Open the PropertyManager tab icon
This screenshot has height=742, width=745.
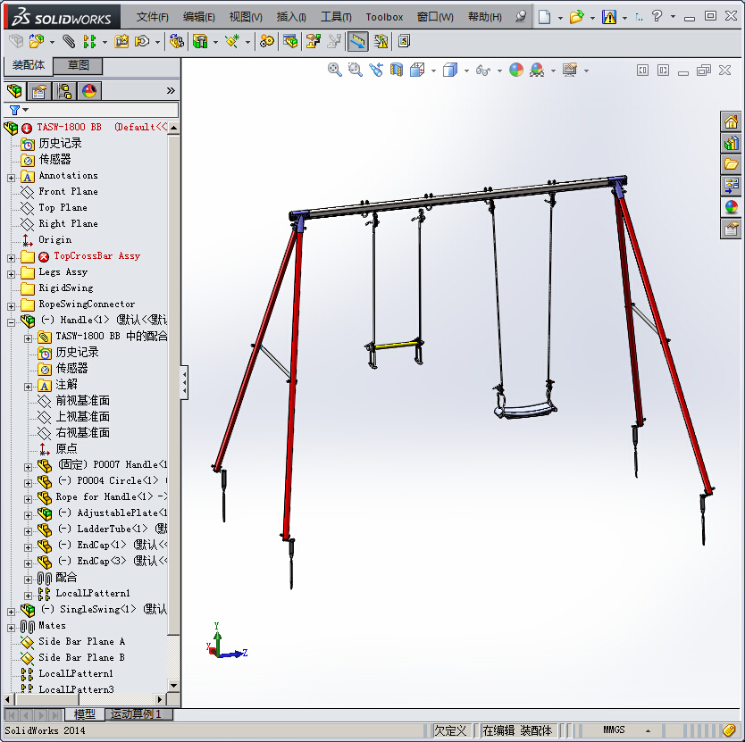click(x=39, y=91)
